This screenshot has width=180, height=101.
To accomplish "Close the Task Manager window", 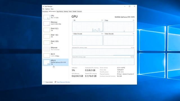I will (134, 6).
